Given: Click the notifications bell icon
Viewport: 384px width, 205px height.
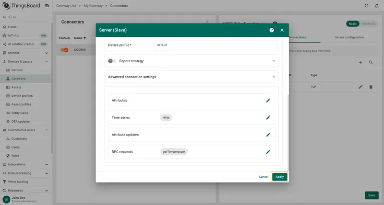Looking at the screenshot, I should [377, 6].
